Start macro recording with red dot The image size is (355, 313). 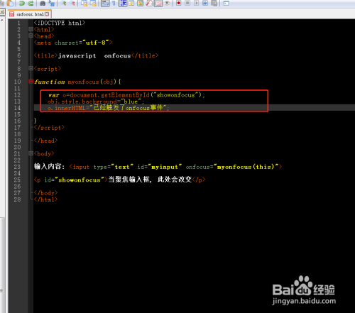178,3
